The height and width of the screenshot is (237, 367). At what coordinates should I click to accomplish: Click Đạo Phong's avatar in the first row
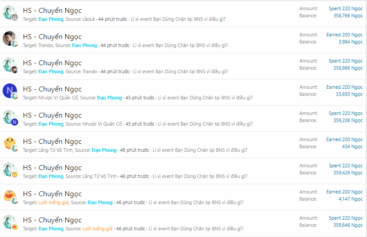[x=10, y=12]
